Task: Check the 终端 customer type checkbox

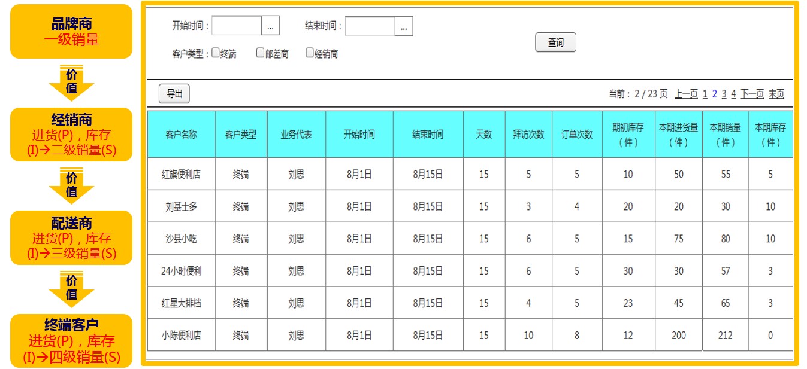Action: coord(216,53)
